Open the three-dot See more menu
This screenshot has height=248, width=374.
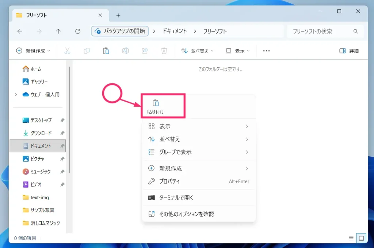tap(266, 51)
